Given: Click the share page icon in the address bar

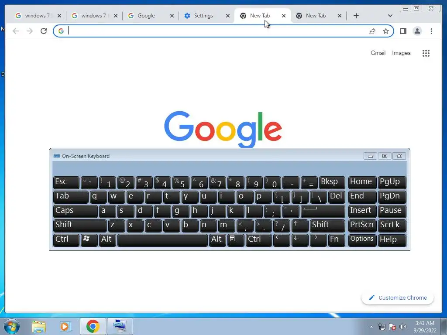Looking at the screenshot, I should [x=372, y=31].
